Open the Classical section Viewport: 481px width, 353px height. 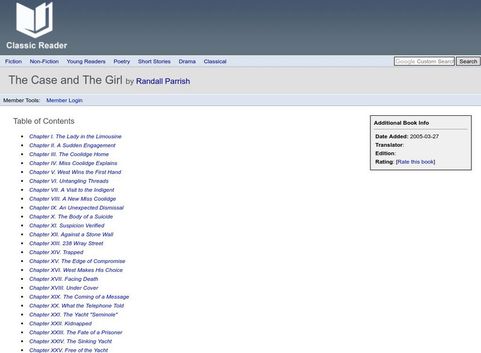214,61
